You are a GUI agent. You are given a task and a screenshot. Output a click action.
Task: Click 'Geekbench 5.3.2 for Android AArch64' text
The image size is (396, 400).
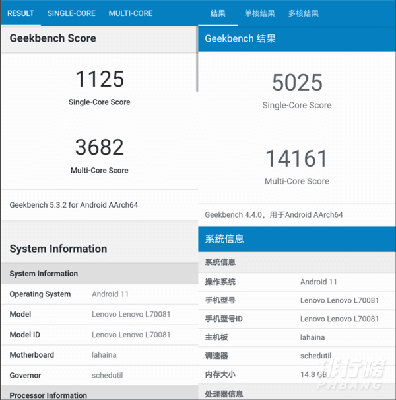74,205
